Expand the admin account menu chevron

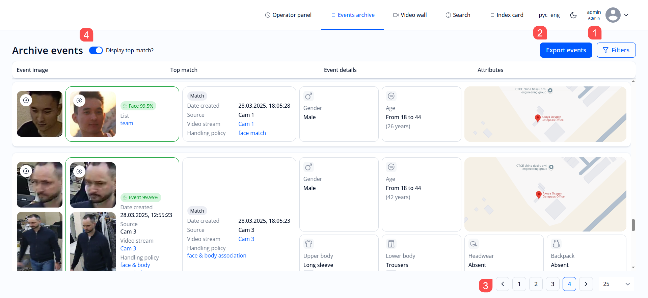[x=626, y=15]
